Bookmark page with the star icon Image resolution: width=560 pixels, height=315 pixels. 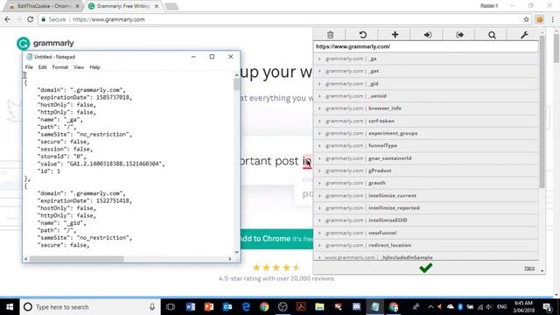point(526,19)
